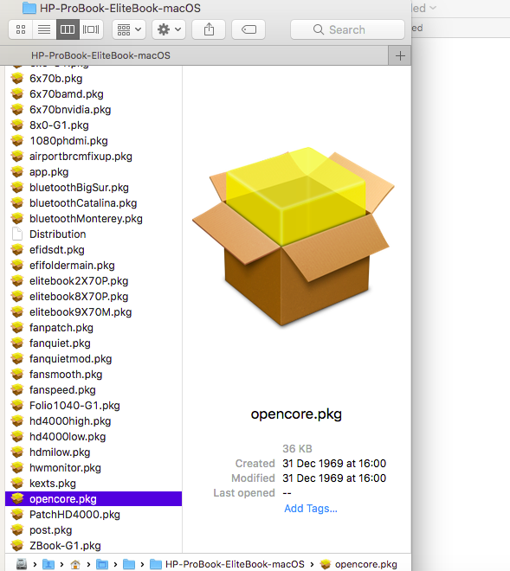510x571 pixels.
Task: Click opencore.pkg in the path bar
Action: click(x=358, y=564)
